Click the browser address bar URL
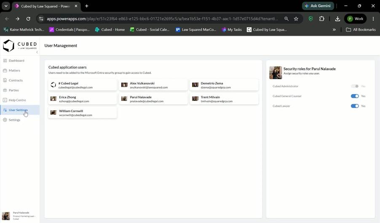The height and width of the screenshot is (223, 380). pos(162,19)
